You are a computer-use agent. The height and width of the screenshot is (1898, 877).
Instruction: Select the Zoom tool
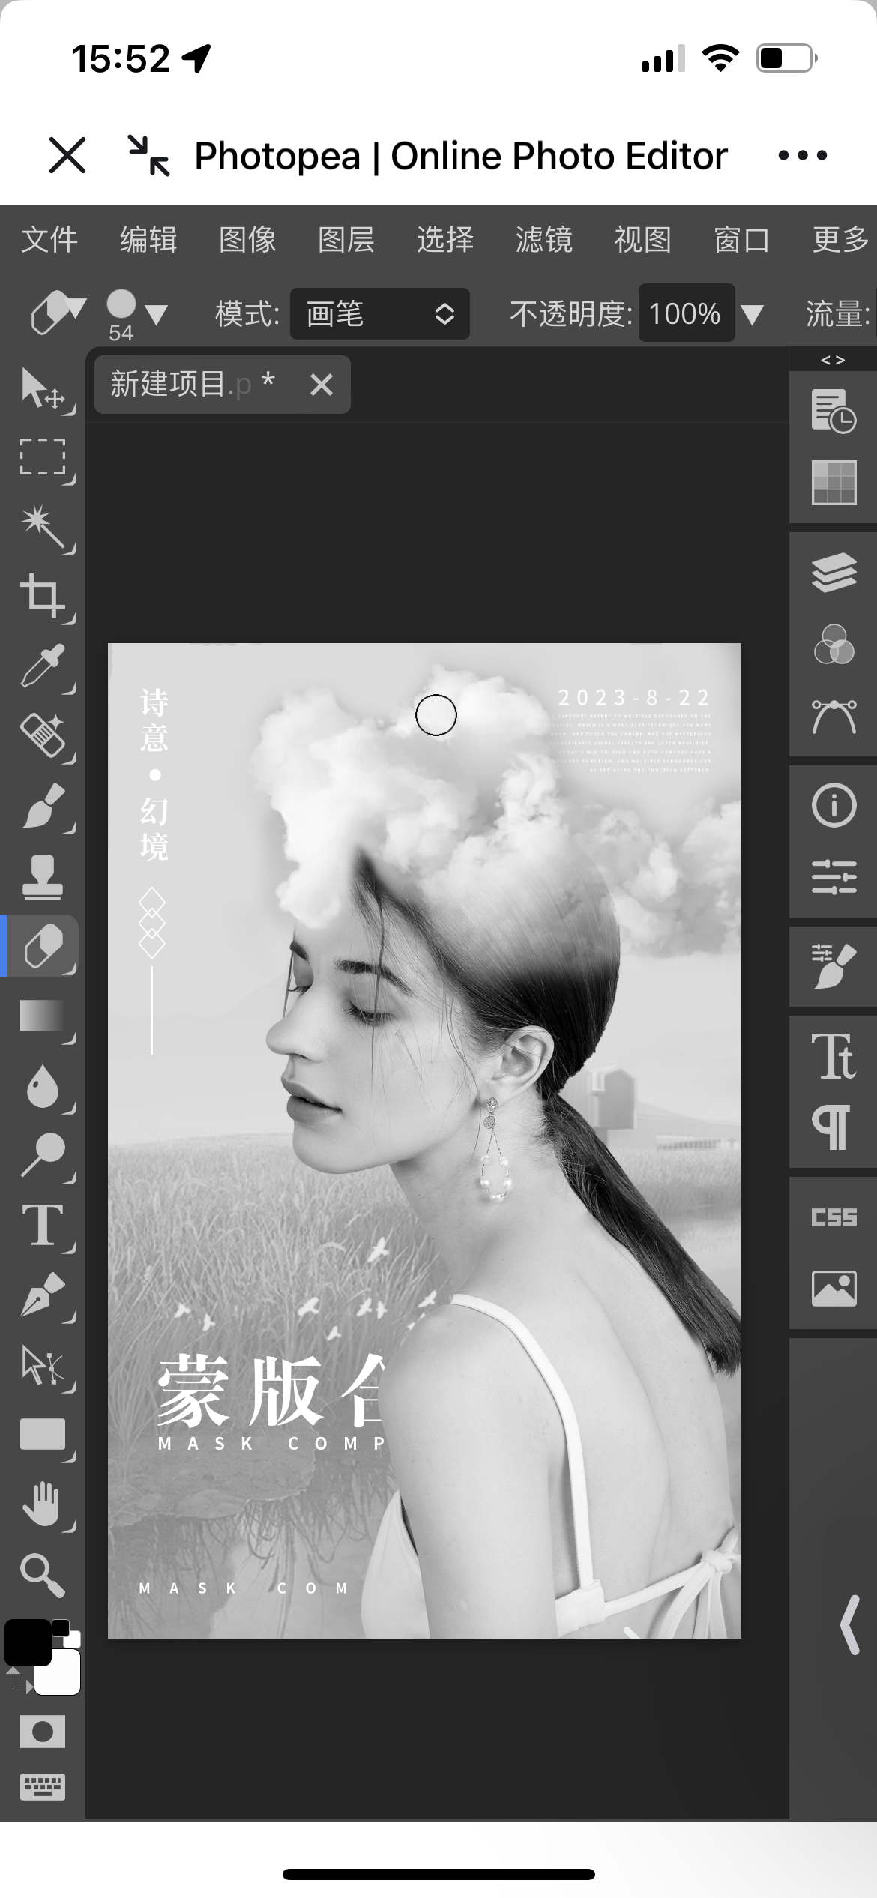coord(43,1574)
